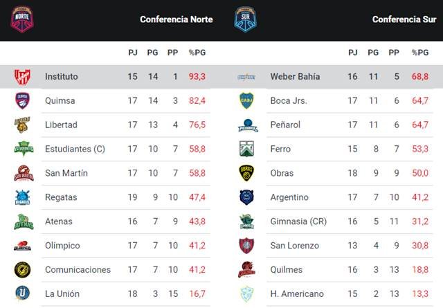Click the Conferencia Sur header logo
Screen dimensions: 443x308
[x=245, y=19]
